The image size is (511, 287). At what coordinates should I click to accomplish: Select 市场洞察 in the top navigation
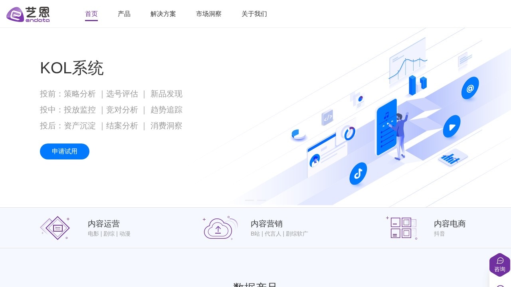pyautogui.click(x=209, y=14)
